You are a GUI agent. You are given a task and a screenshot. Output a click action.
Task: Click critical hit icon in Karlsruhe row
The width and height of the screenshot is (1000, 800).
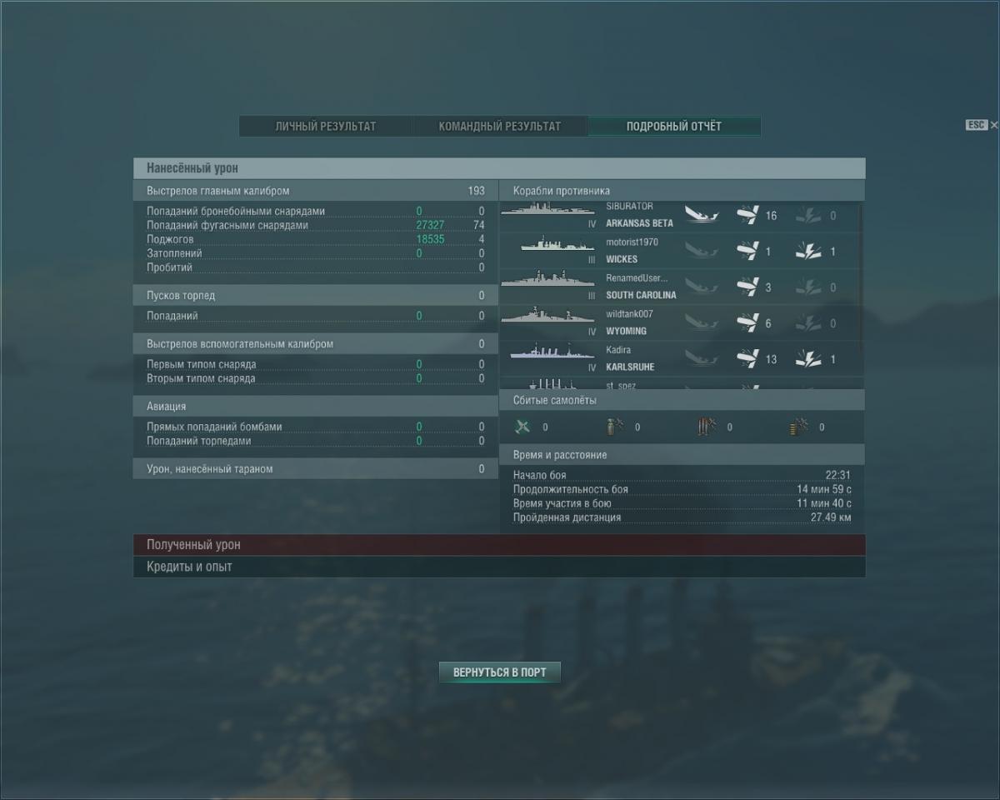[808, 359]
